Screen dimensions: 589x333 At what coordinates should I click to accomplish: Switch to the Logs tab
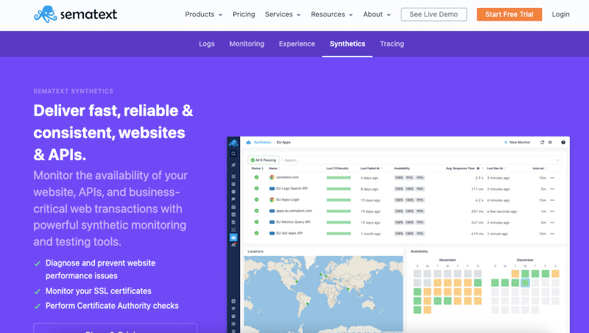[207, 44]
